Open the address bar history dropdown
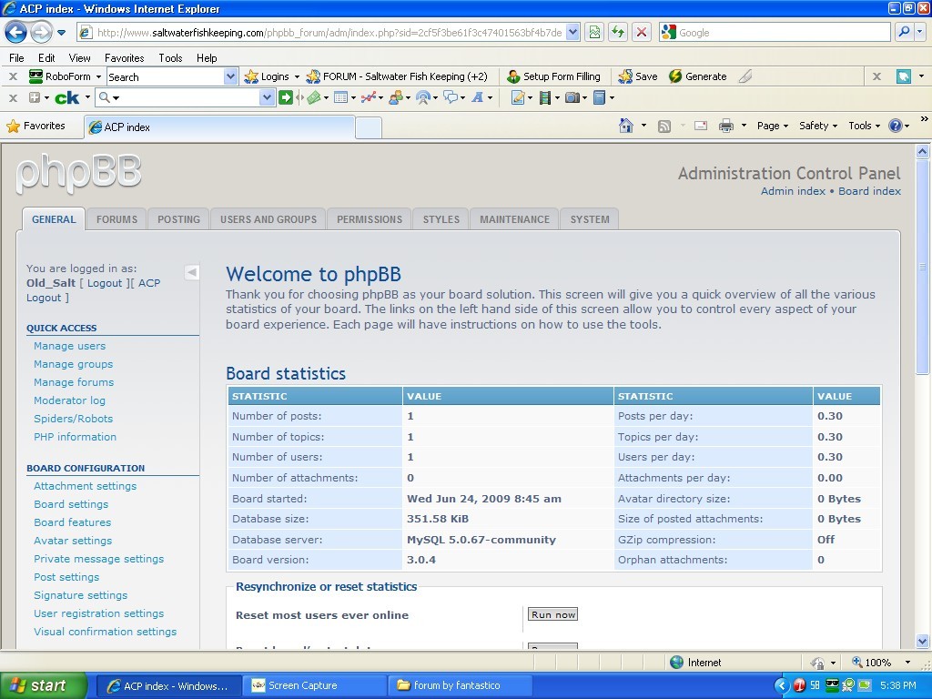 (572, 32)
